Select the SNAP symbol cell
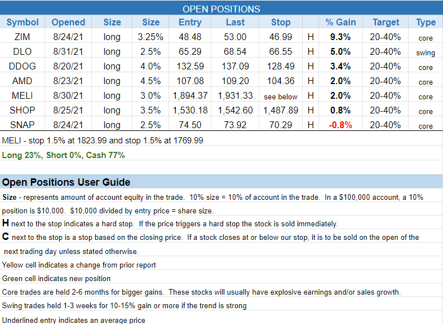Viewport: 443px width, 324px height. tap(23, 125)
